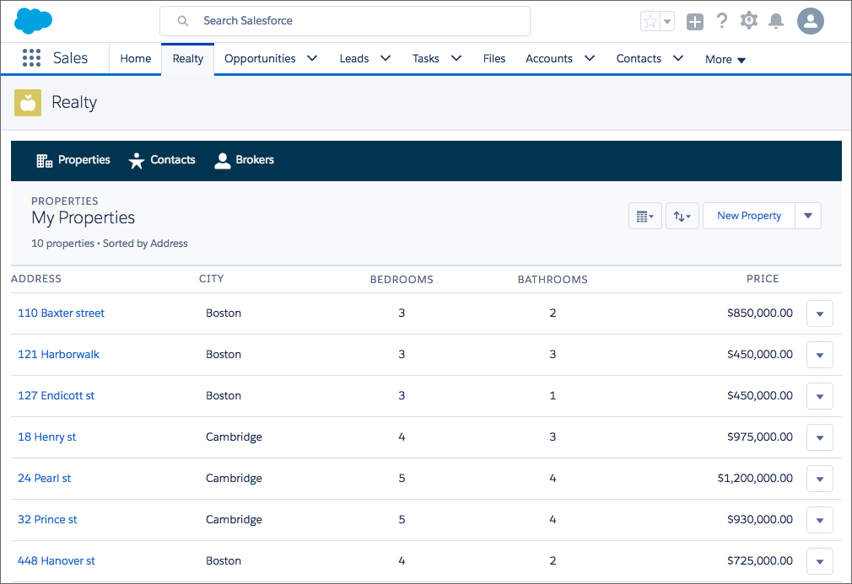Click the $975,000.00 price cell
Screen dimensions: 852x584
[759, 437]
